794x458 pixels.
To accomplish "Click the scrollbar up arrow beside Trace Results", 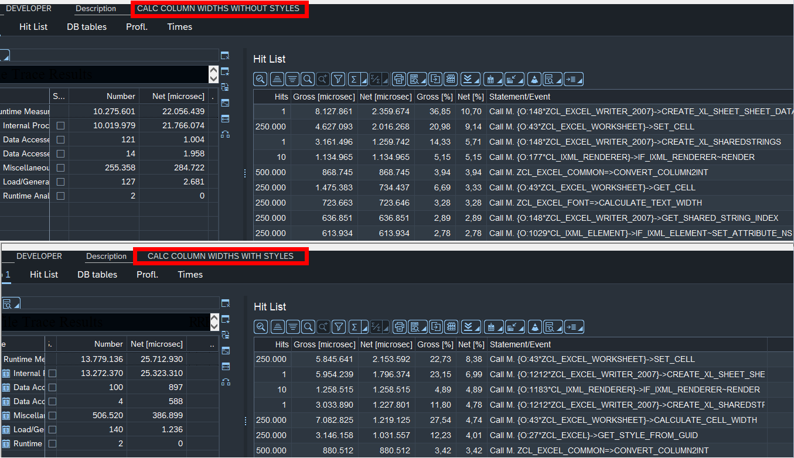I will [x=214, y=70].
